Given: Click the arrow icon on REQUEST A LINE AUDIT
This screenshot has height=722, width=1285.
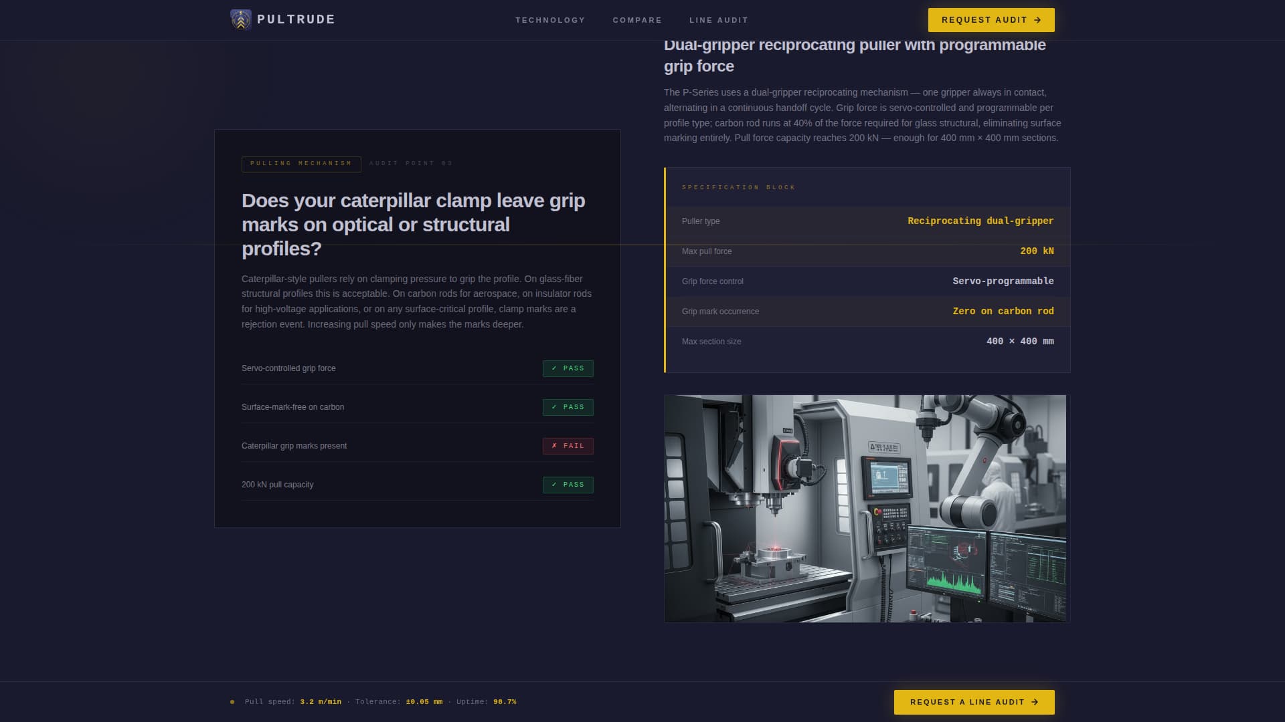Looking at the screenshot, I should click(x=1035, y=702).
